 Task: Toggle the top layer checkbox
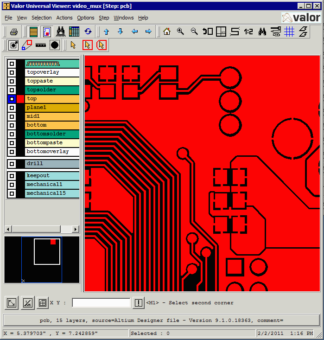[x=12, y=99]
